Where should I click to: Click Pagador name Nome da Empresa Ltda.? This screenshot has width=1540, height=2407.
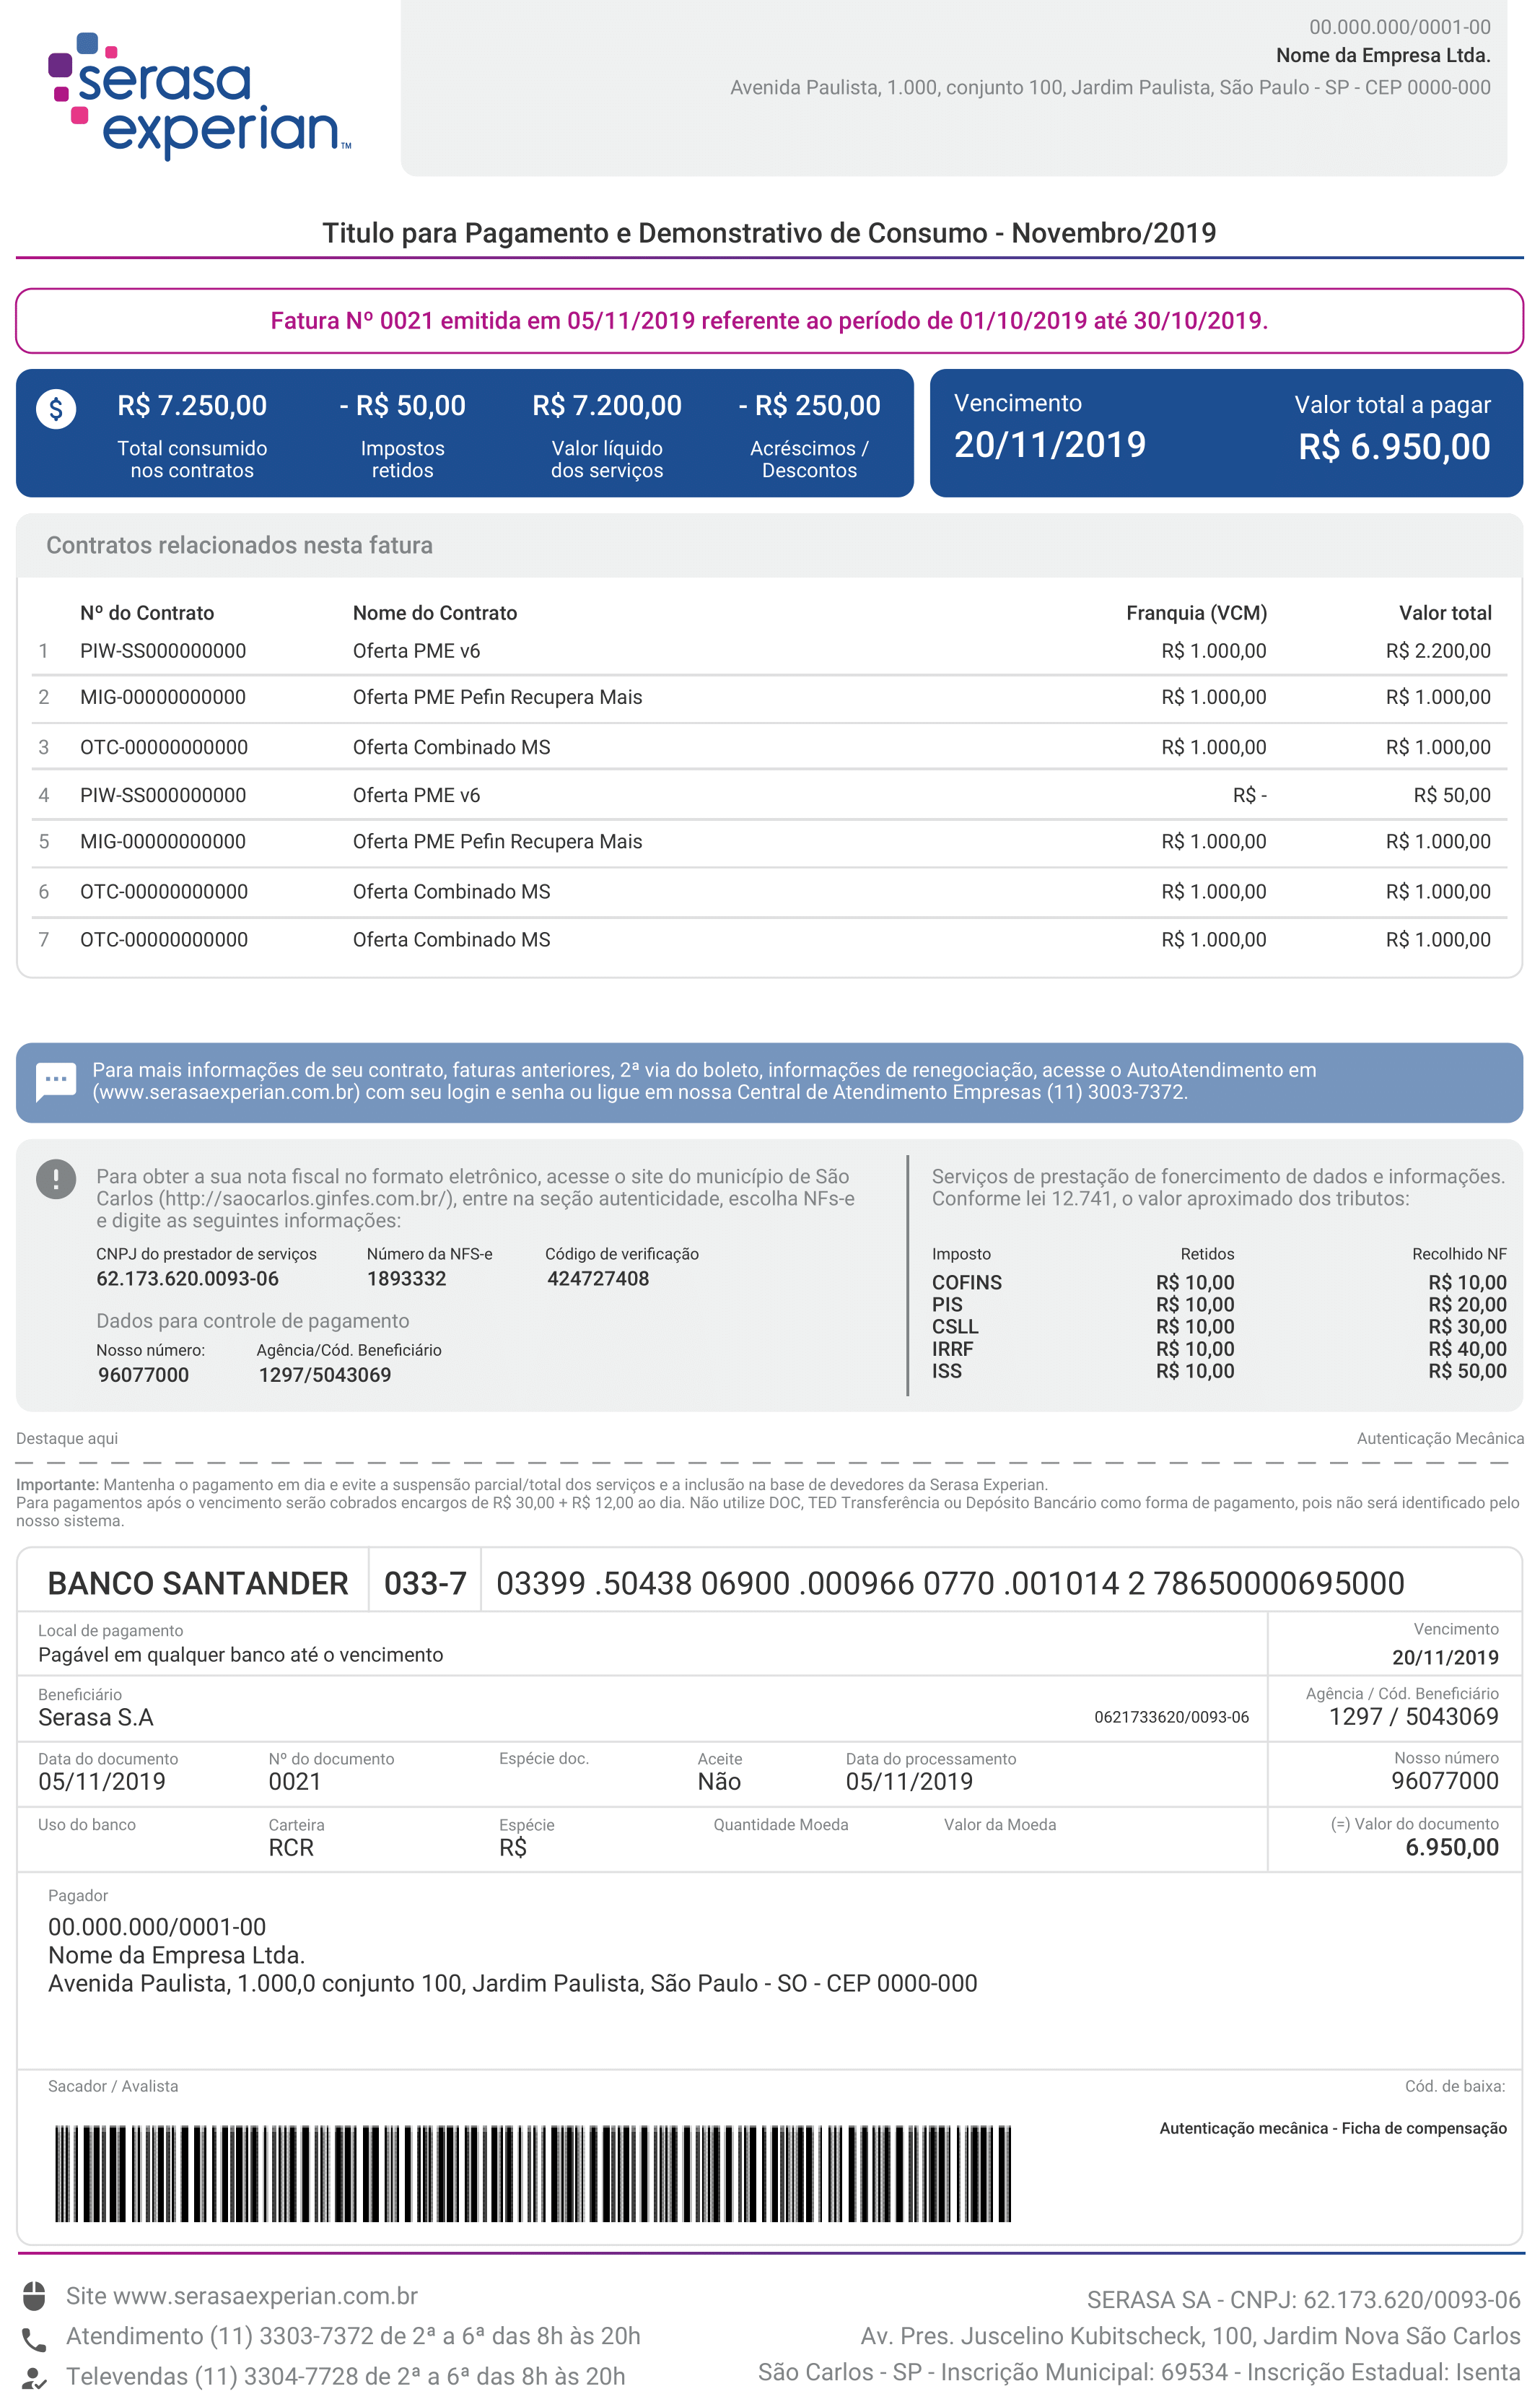coord(177,1955)
